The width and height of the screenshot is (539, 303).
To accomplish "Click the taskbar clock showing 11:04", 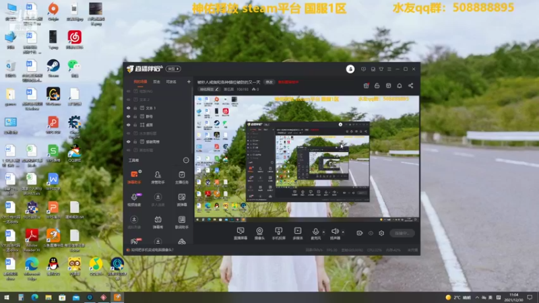I will point(513,298).
